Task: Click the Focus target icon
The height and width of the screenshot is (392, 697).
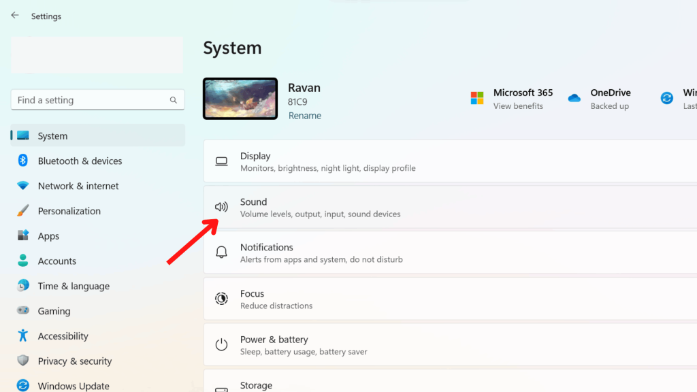Action: pos(221,298)
